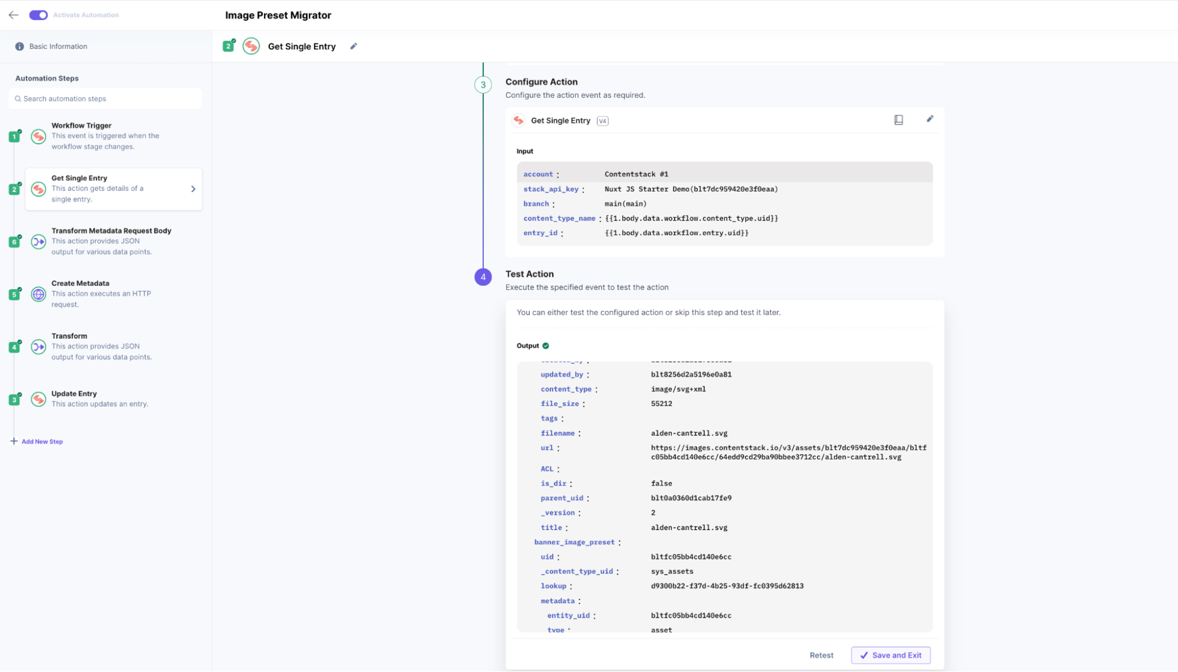
Task: Click the parent_uid value blt0a0360d1cab17fe9
Action: coord(691,498)
